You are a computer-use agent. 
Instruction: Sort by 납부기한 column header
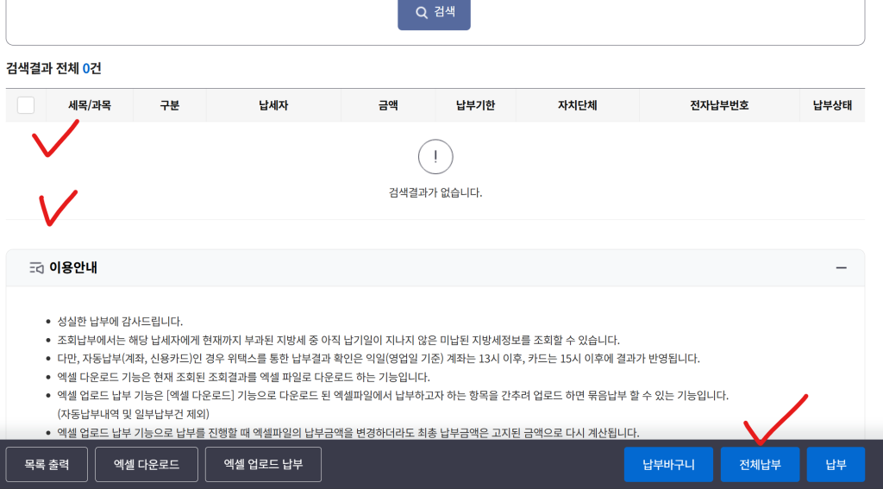click(x=476, y=105)
